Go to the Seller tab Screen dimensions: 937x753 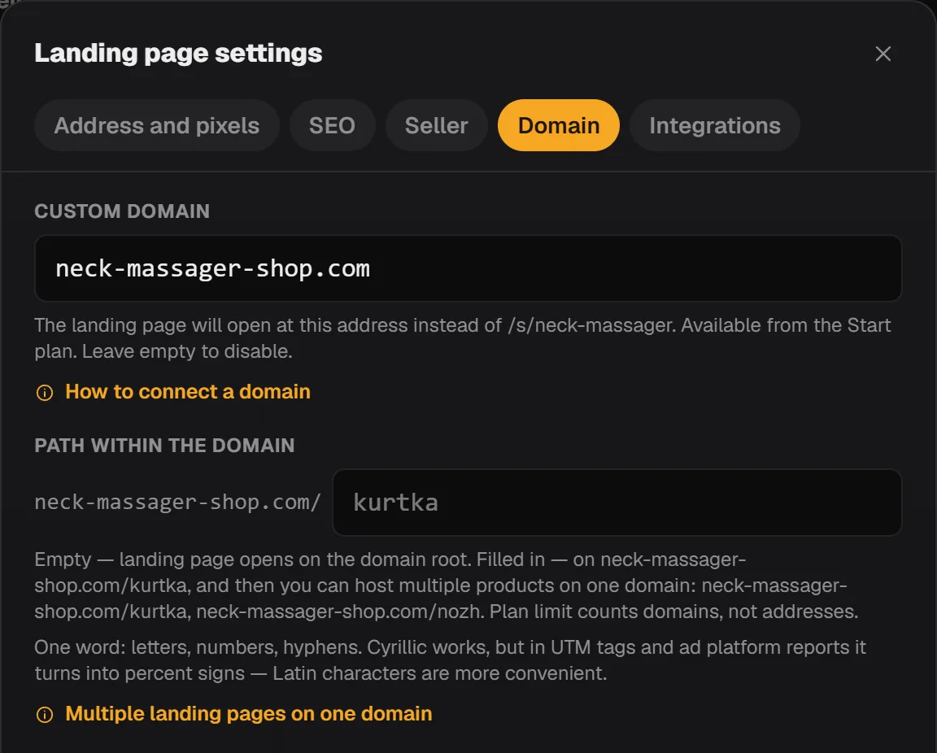point(436,125)
